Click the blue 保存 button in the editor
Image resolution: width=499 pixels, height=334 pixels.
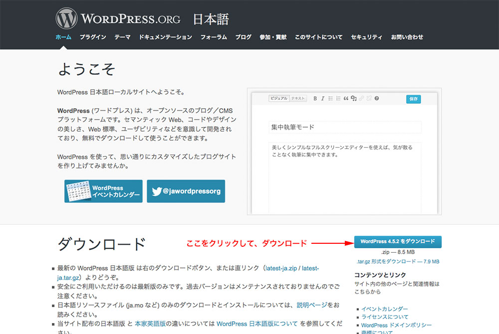(x=413, y=99)
